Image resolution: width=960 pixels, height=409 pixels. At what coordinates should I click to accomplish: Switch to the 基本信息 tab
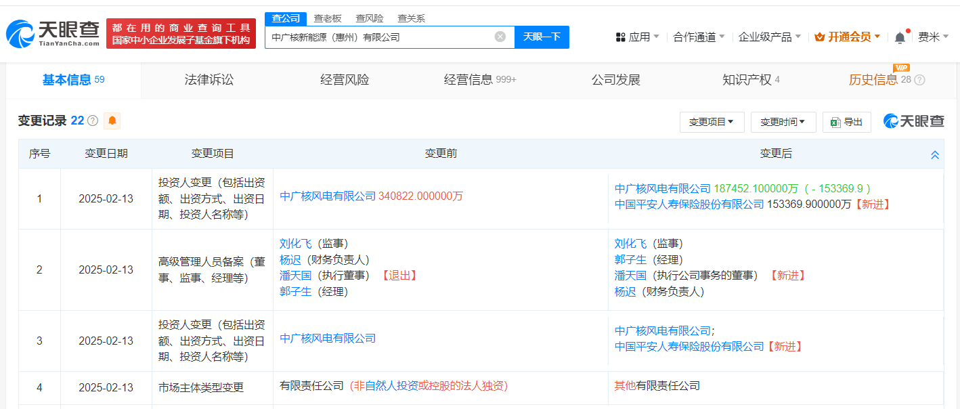tap(73, 80)
